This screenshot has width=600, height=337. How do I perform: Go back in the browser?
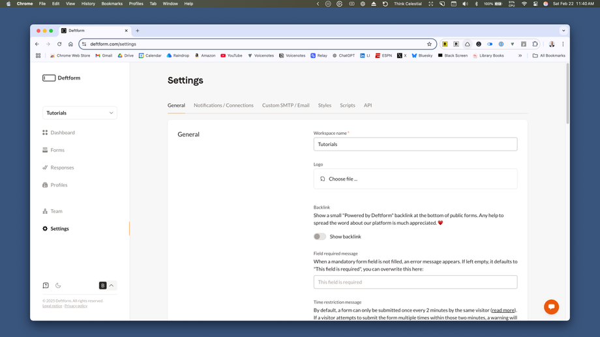(37, 44)
